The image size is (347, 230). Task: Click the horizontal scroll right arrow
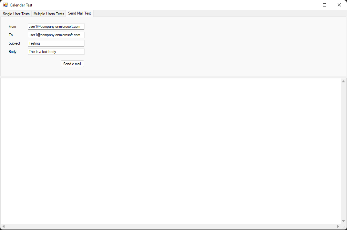(338, 226)
